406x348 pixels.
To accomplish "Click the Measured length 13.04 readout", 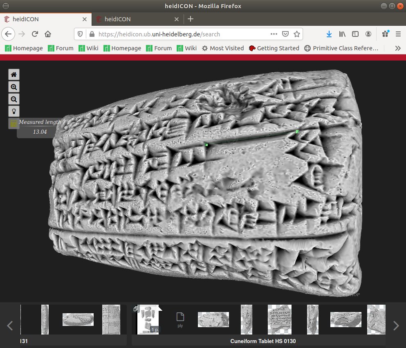I will click(x=40, y=127).
